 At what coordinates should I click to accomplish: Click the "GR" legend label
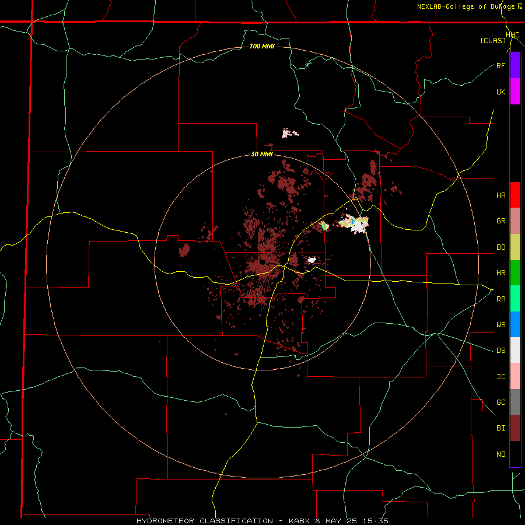[x=501, y=221]
